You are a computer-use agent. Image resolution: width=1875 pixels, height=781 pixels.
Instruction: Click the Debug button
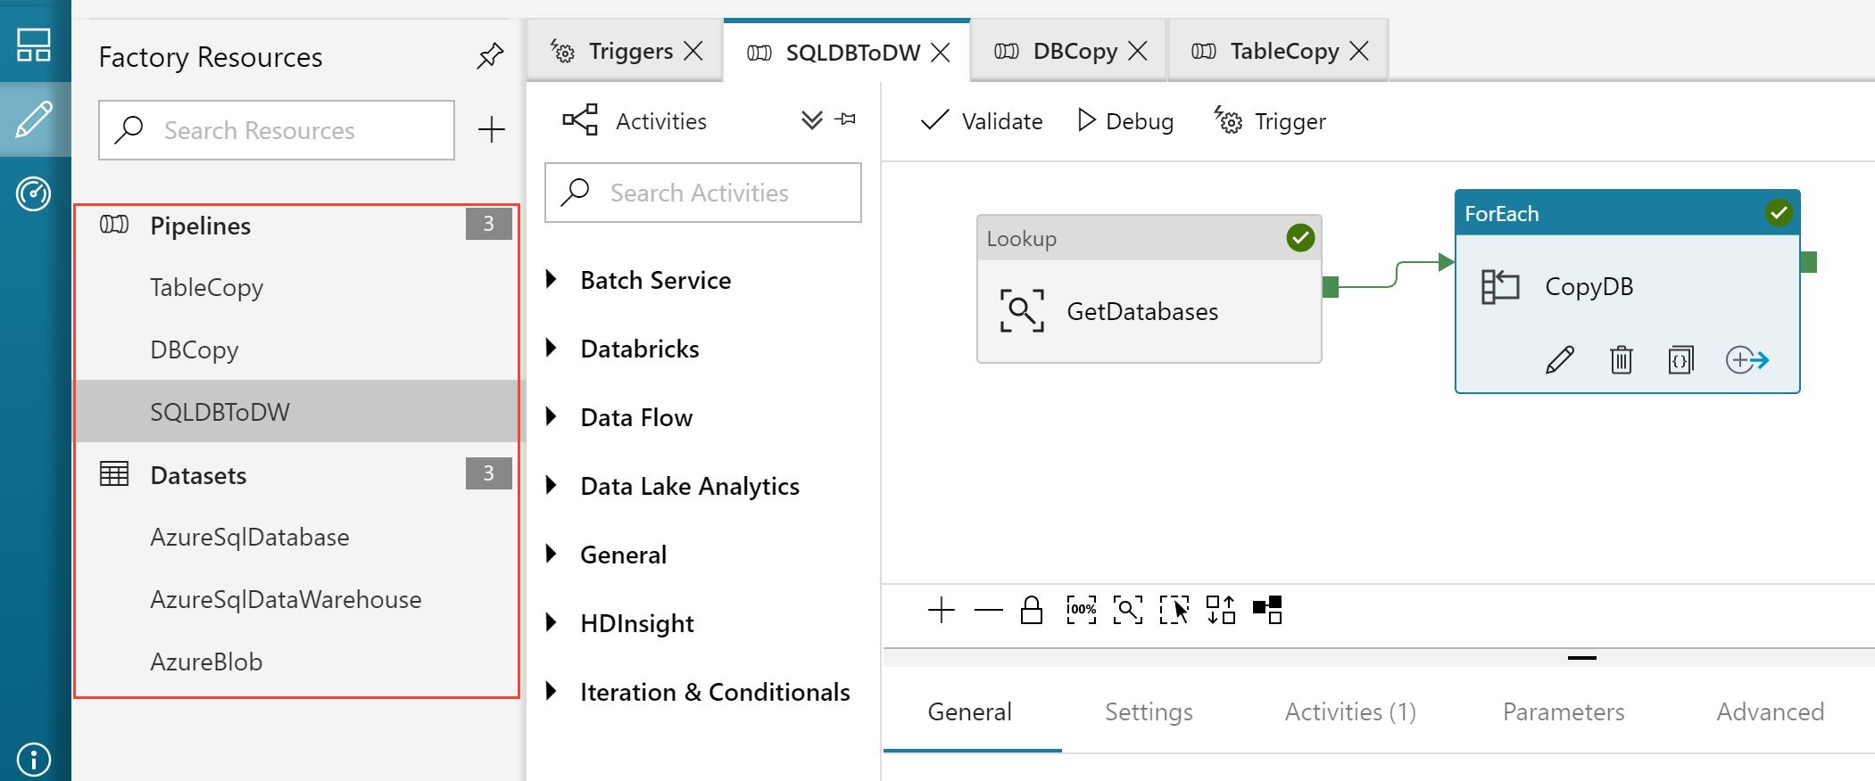click(1125, 121)
